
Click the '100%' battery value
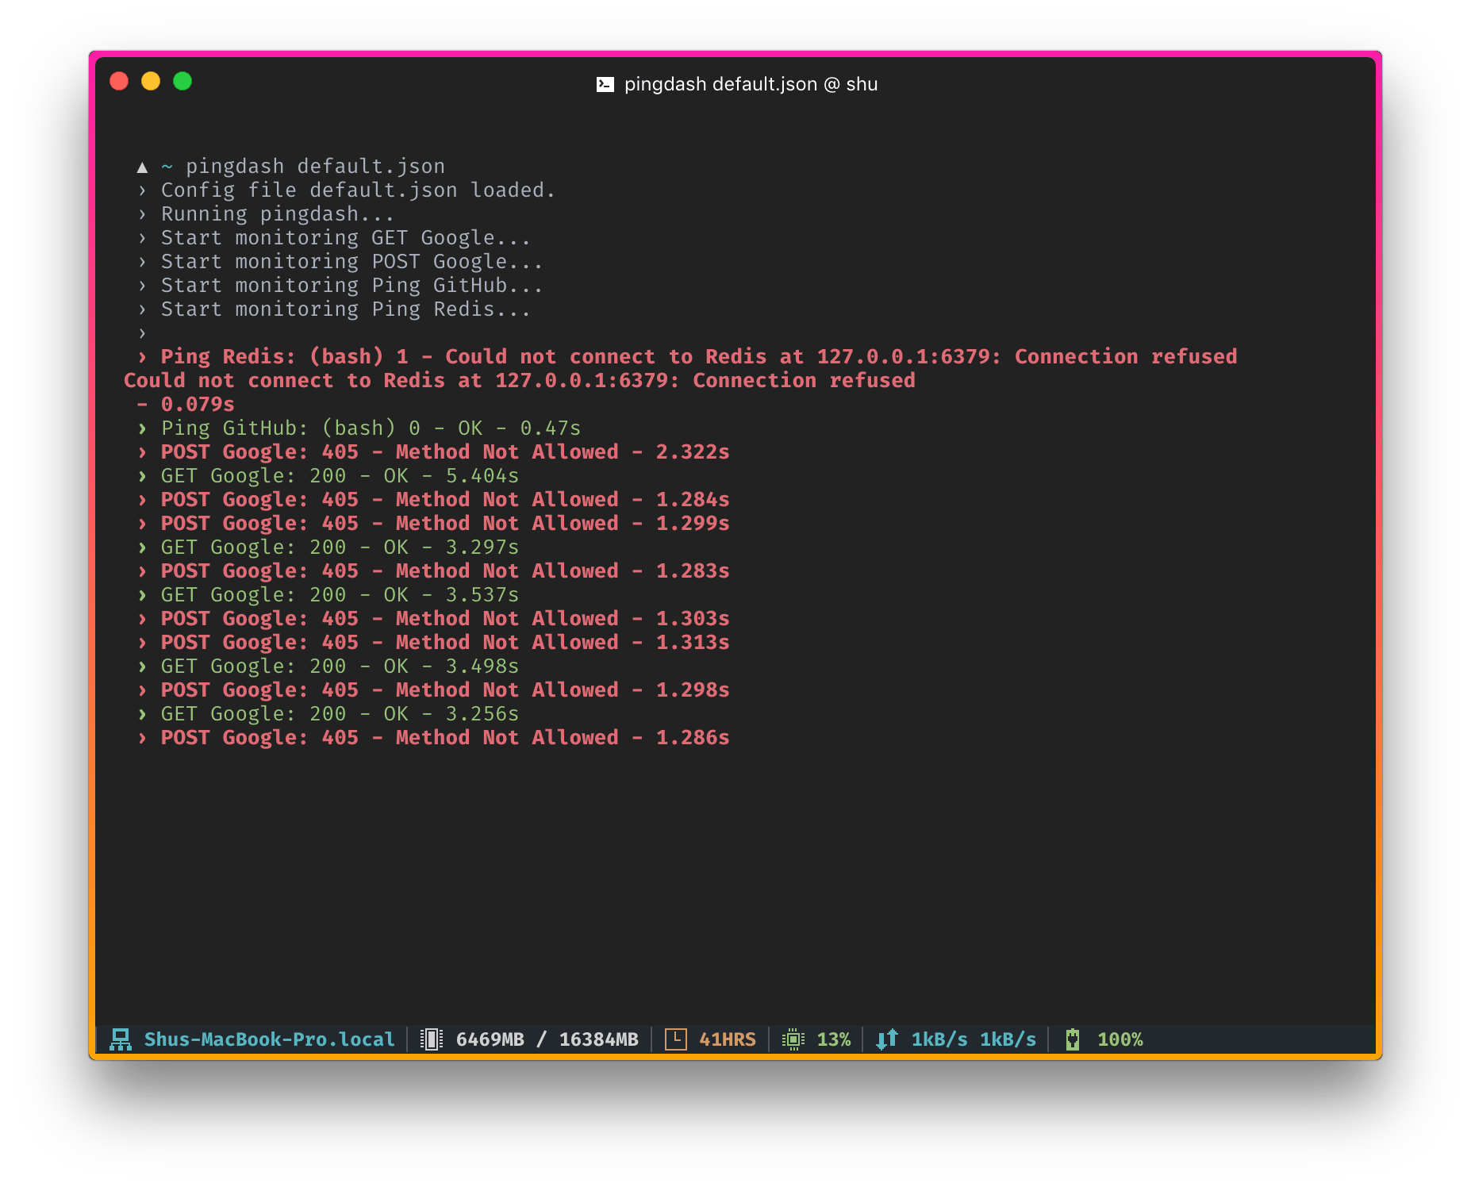(x=1120, y=1039)
